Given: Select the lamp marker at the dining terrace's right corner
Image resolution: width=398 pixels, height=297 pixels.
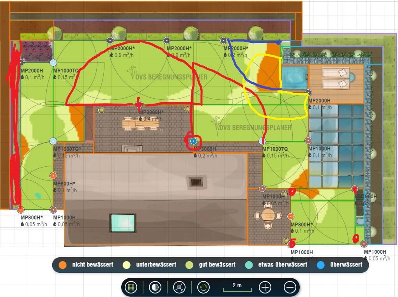Looking at the screenshot, I should pos(188,109).
